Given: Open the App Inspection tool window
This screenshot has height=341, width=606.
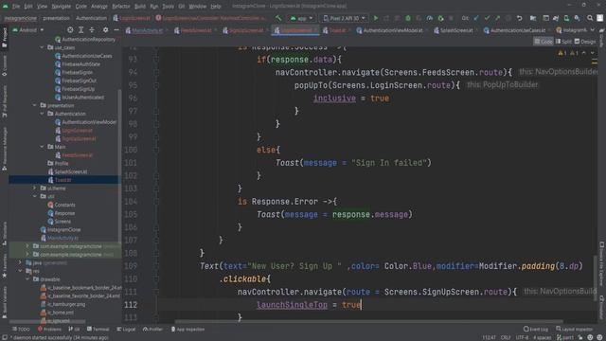Looking at the screenshot, I should (187, 330).
